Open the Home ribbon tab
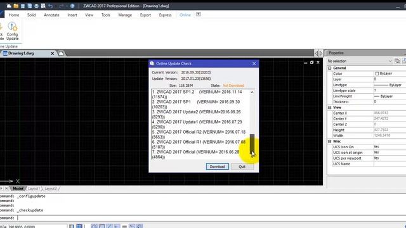This screenshot has width=406, height=228. click(14, 15)
